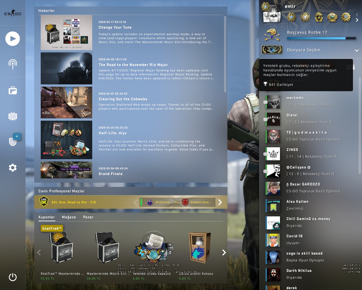Click the Change Your Tune news thumbnail
Image resolution: width=362 pixels, height=290 pixels.
[x=66, y=33]
